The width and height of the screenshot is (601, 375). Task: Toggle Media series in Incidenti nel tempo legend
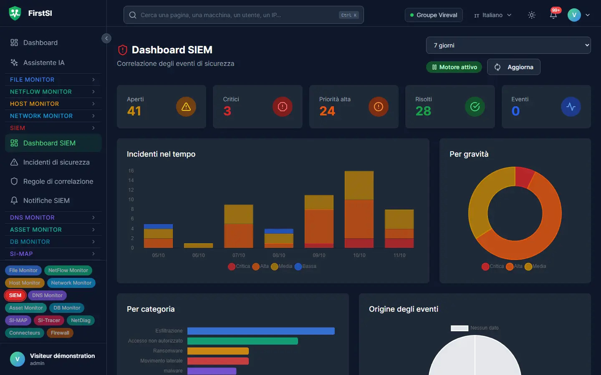[x=282, y=266]
